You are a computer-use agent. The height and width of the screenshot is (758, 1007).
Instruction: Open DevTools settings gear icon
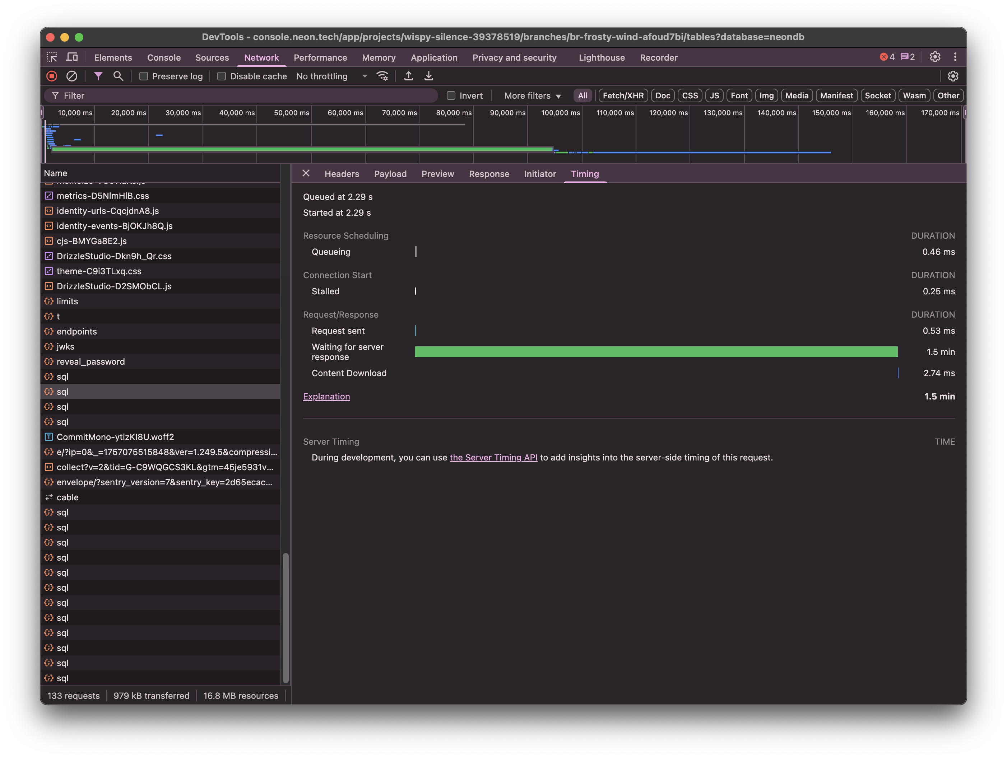tap(934, 57)
